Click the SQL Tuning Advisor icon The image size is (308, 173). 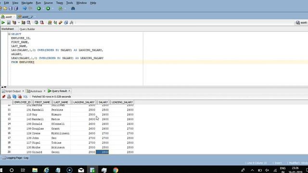pyautogui.click(x=29, y=23)
